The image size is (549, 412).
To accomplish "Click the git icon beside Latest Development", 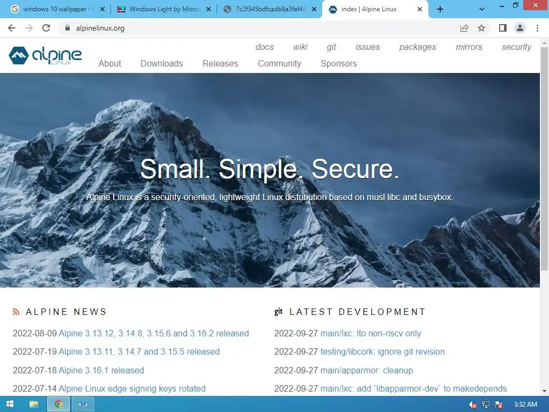I will (278, 312).
